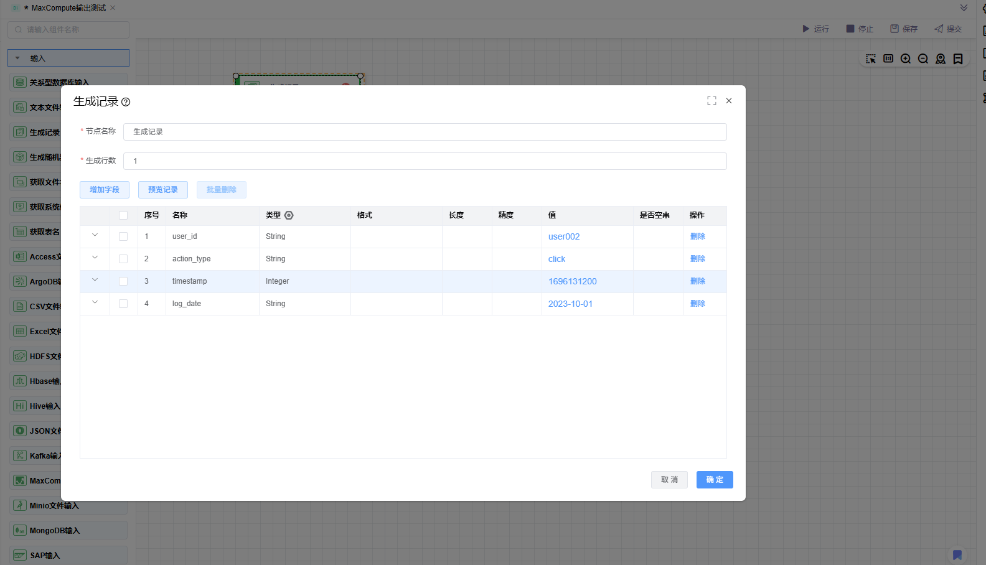Expand the timestamp row chevron
The width and height of the screenshot is (986, 565).
(x=95, y=280)
